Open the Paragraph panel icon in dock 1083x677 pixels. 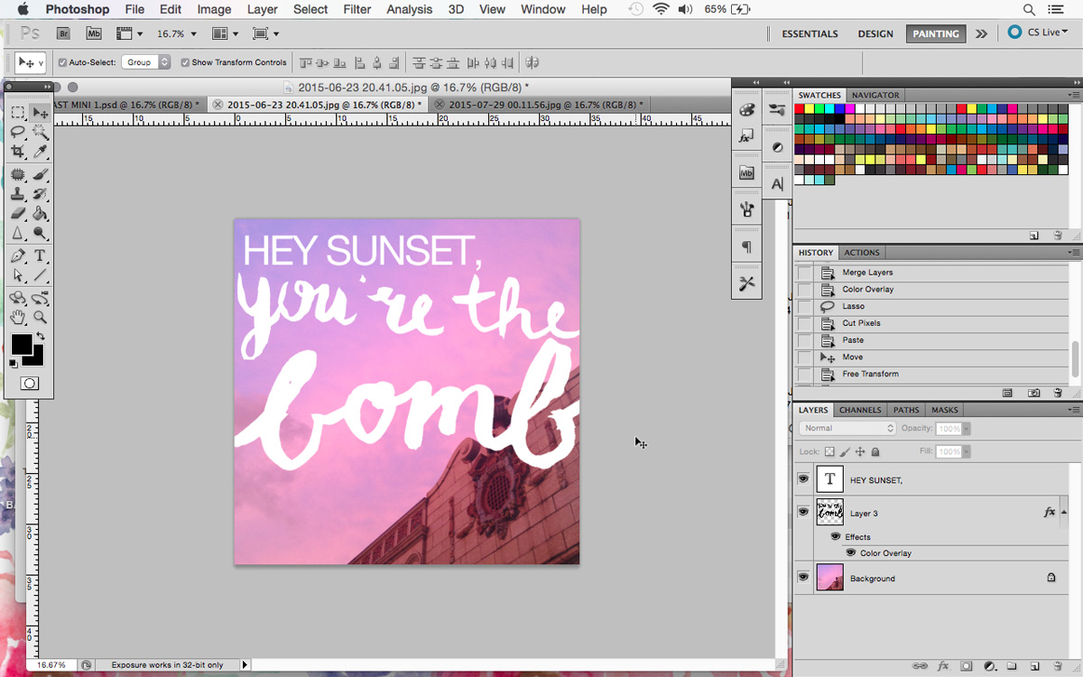(746, 246)
